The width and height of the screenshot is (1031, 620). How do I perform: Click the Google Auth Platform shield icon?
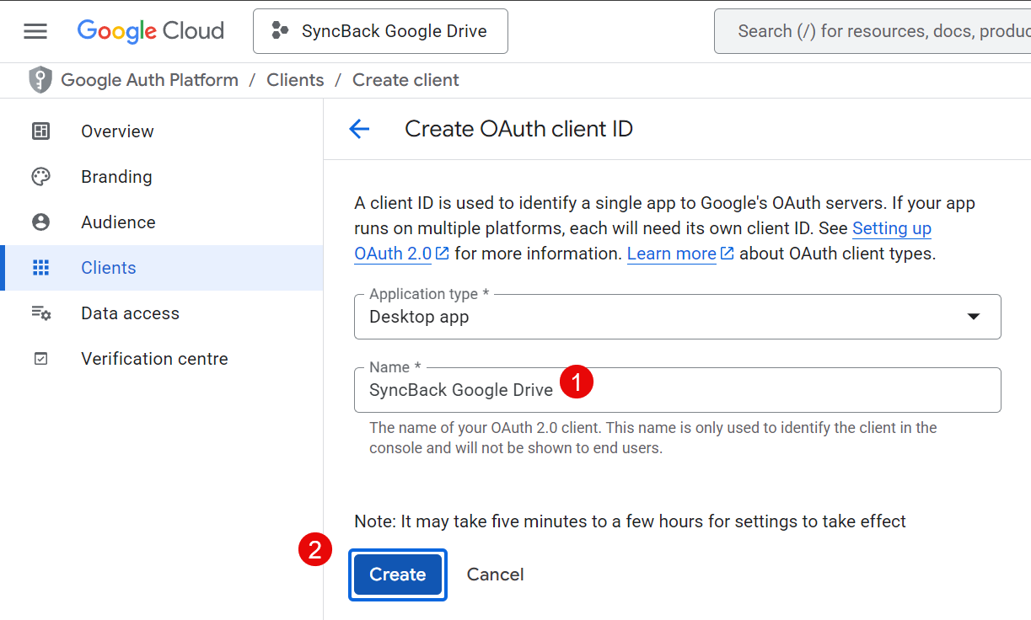(40, 80)
